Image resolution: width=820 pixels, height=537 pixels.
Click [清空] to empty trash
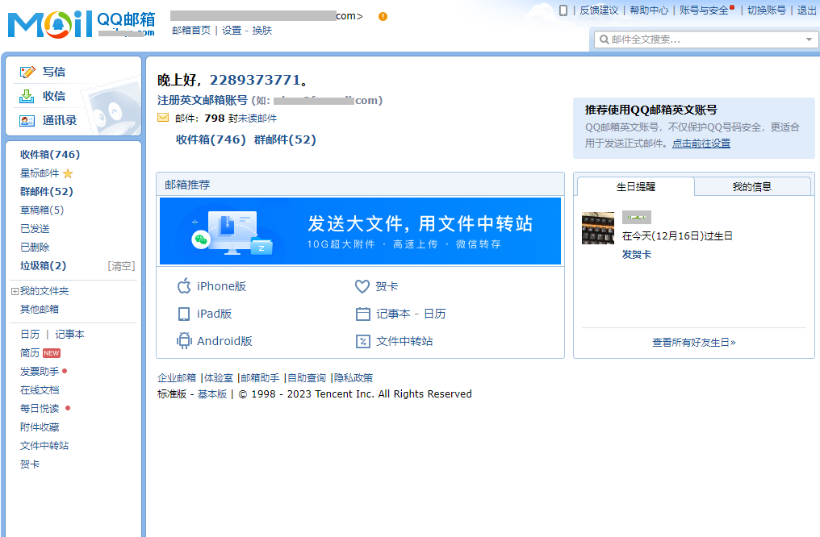pyautogui.click(x=121, y=266)
